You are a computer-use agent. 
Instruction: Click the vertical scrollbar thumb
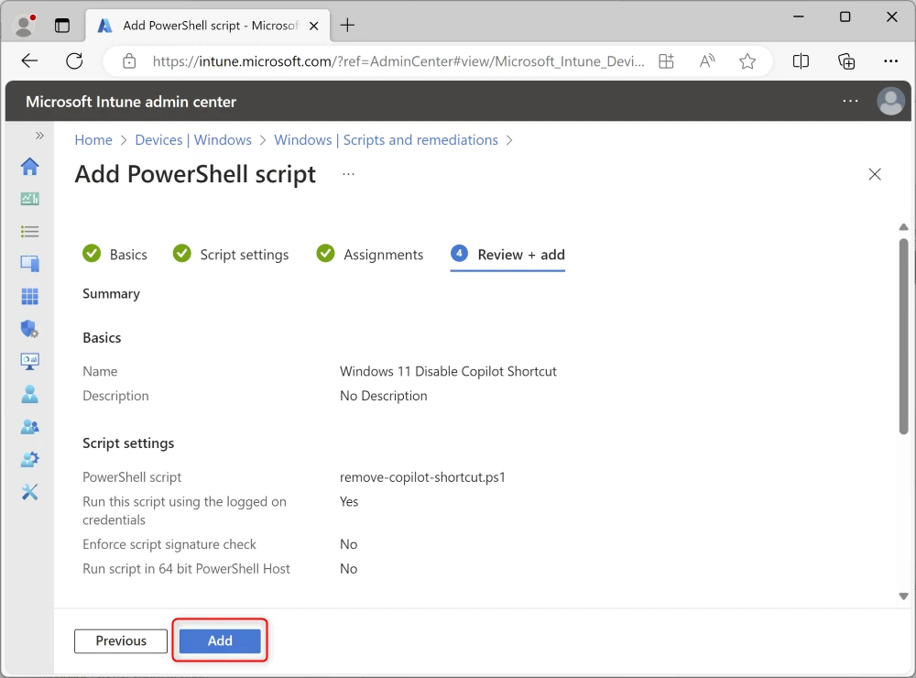point(904,336)
